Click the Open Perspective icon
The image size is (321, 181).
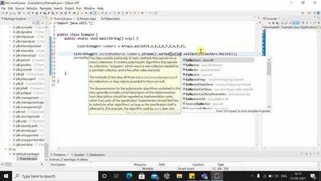[309, 13]
